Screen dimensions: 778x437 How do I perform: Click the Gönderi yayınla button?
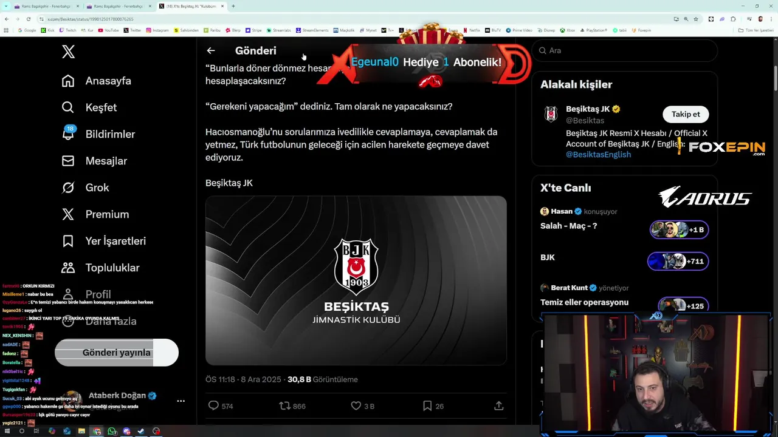(117, 353)
